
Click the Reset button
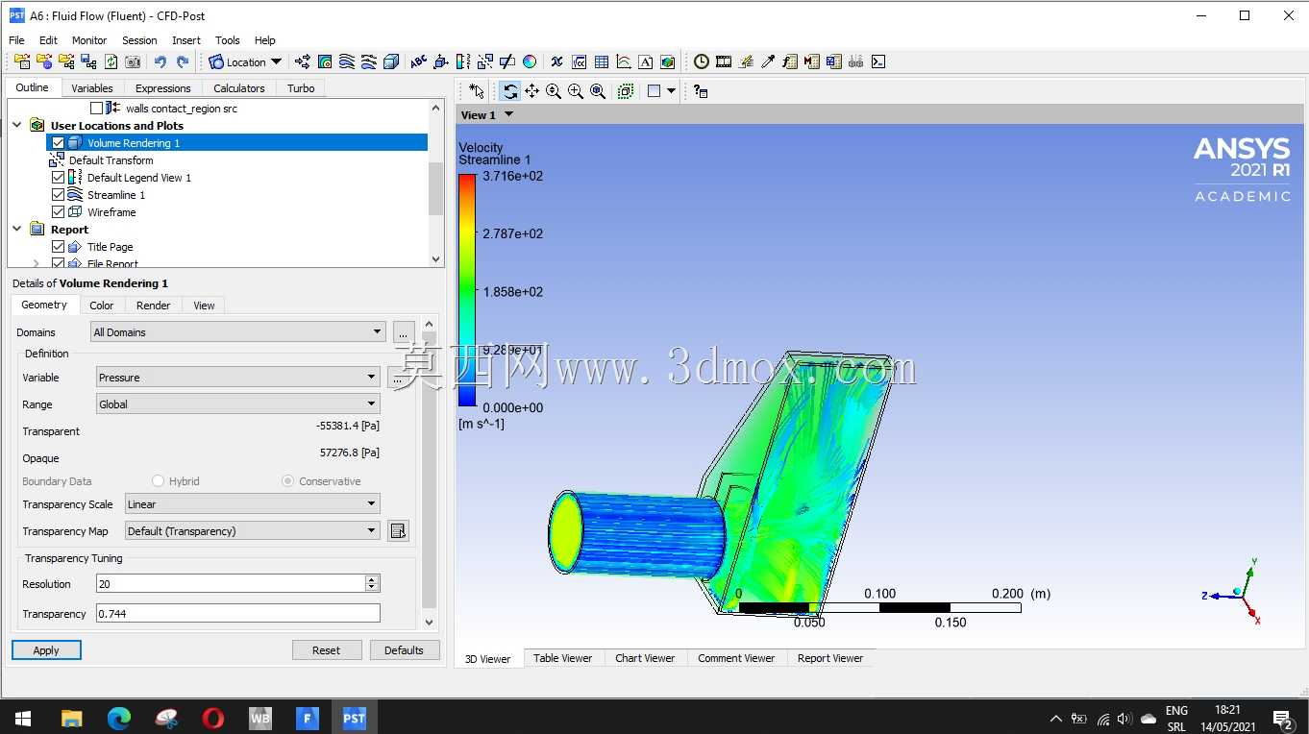click(327, 650)
